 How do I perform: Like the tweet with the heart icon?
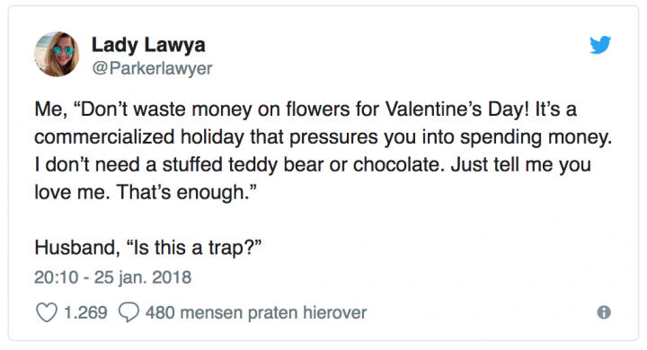tap(47, 312)
